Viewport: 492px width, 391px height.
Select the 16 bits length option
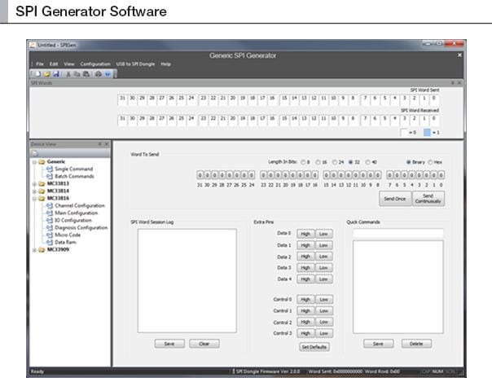tap(317, 162)
